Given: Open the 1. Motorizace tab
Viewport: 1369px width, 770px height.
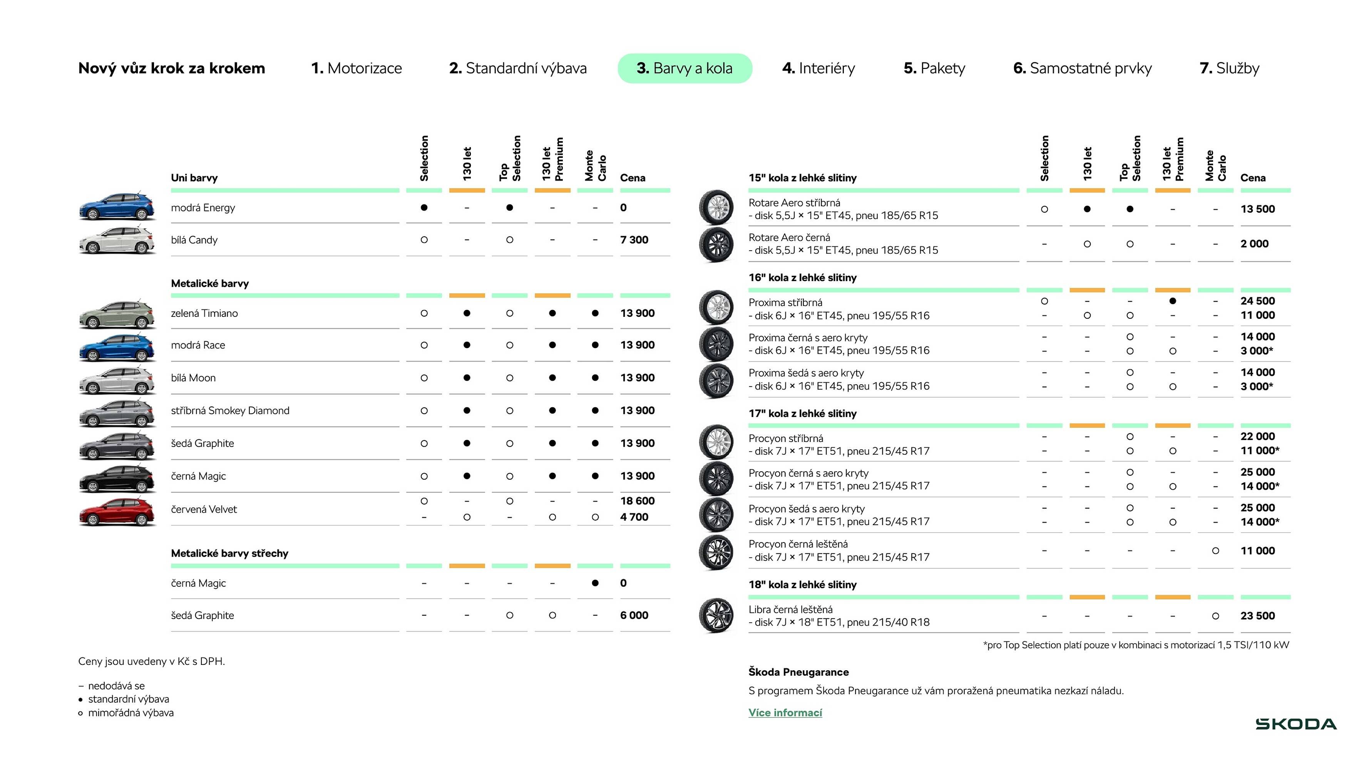Looking at the screenshot, I should click(x=356, y=68).
